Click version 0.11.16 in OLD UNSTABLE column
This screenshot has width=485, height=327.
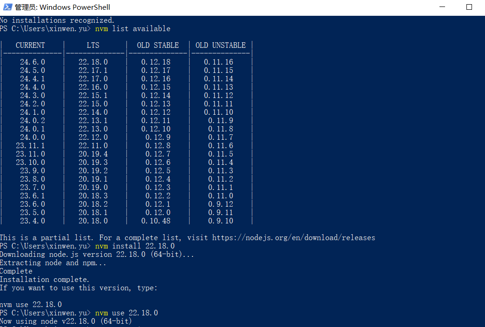pos(218,62)
